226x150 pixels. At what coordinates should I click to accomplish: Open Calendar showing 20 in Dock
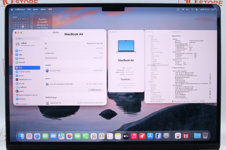point(94,136)
